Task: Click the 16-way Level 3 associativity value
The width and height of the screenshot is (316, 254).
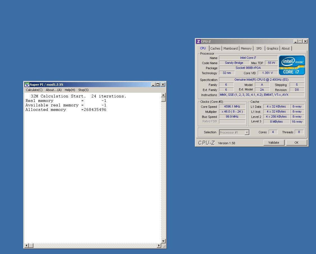Action: tap(297, 122)
